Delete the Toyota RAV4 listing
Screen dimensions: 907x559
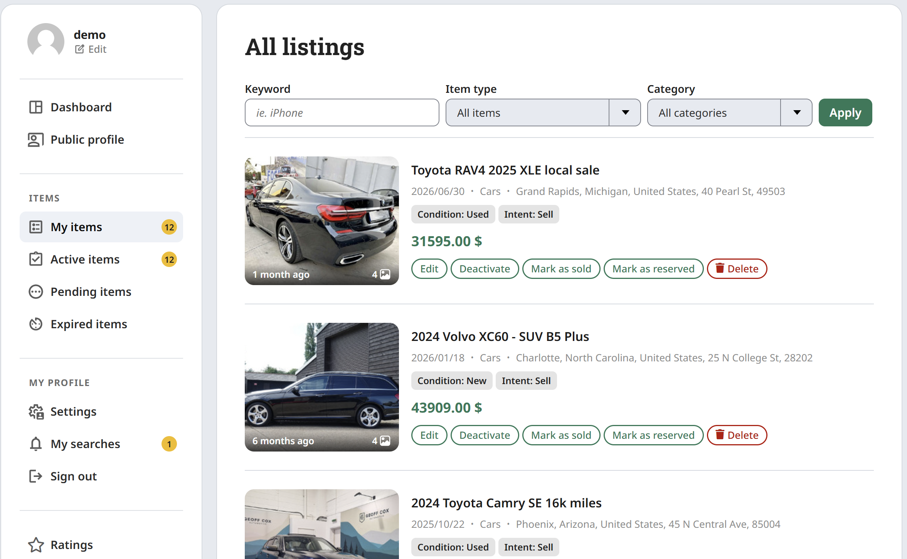tap(737, 269)
